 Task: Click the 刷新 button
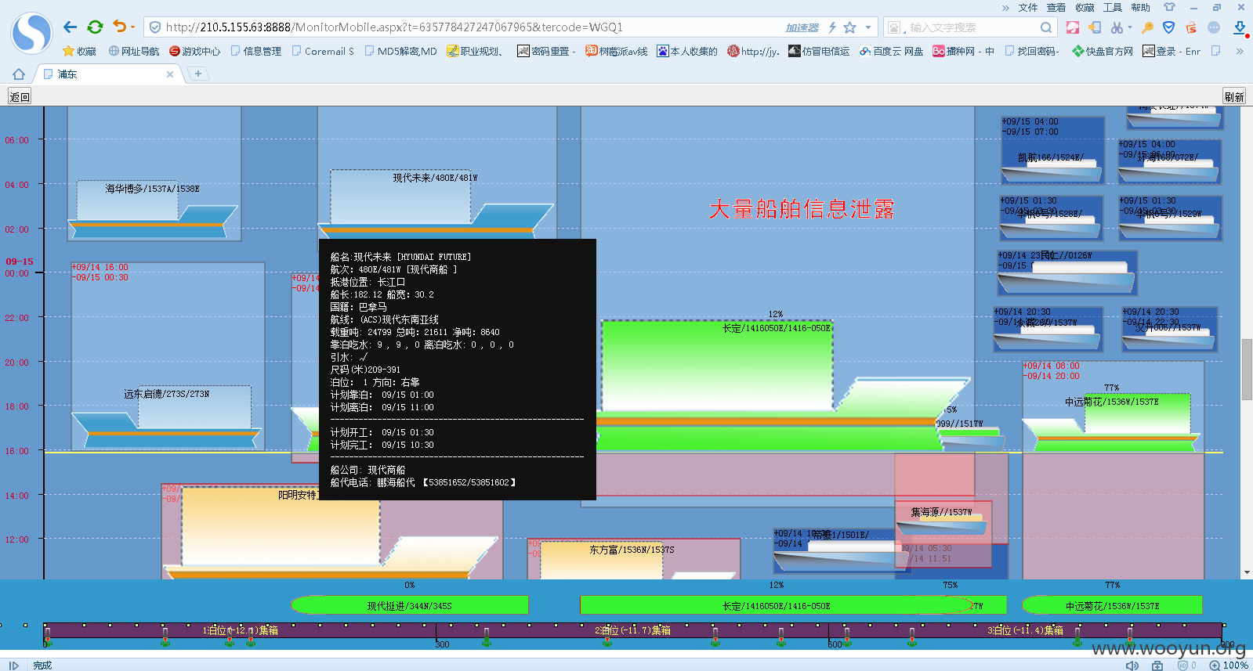(x=1234, y=97)
